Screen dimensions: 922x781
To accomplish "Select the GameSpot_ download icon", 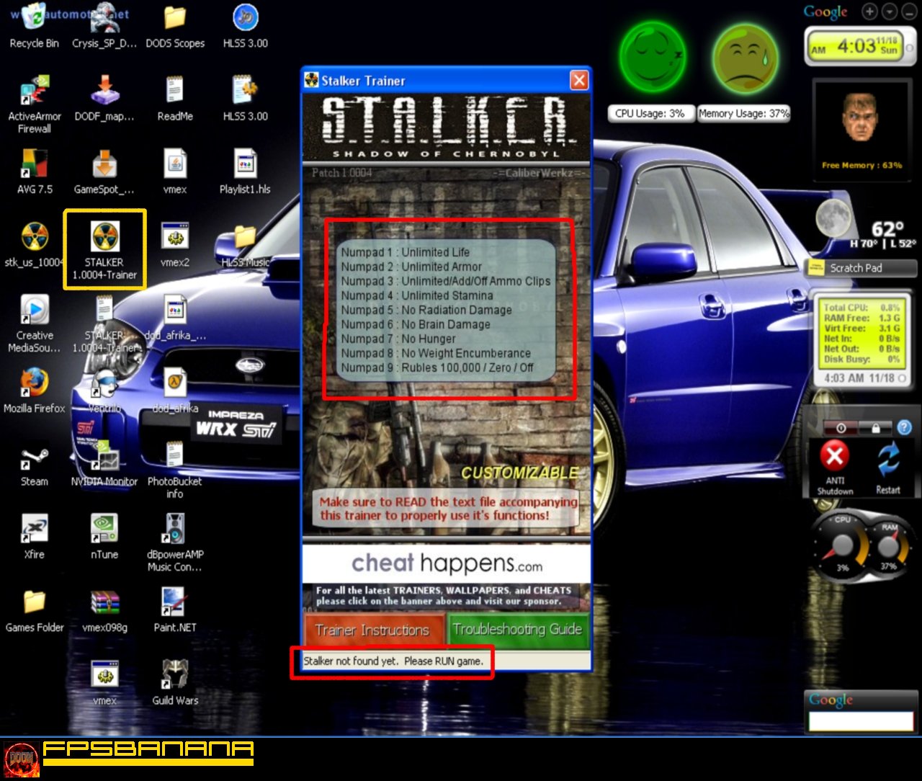I will tap(104, 173).
